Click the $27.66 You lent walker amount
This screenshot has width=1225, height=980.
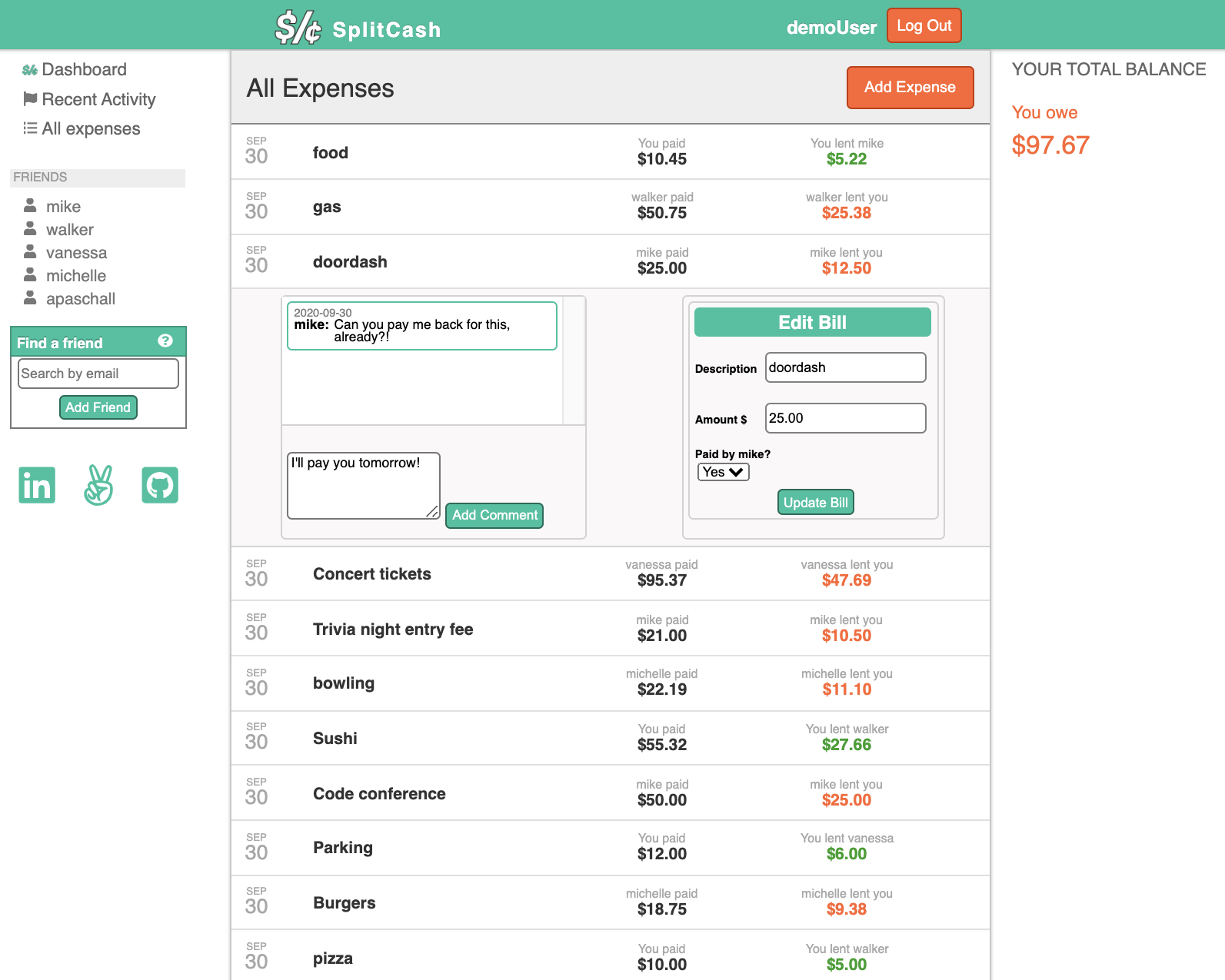(847, 745)
